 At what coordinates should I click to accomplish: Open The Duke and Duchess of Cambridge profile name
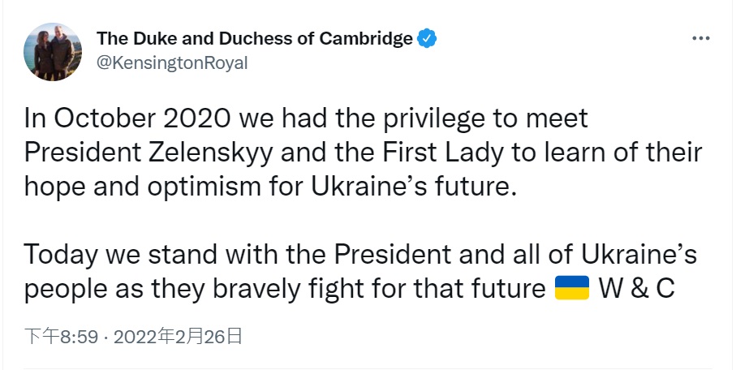pyautogui.click(x=254, y=38)
